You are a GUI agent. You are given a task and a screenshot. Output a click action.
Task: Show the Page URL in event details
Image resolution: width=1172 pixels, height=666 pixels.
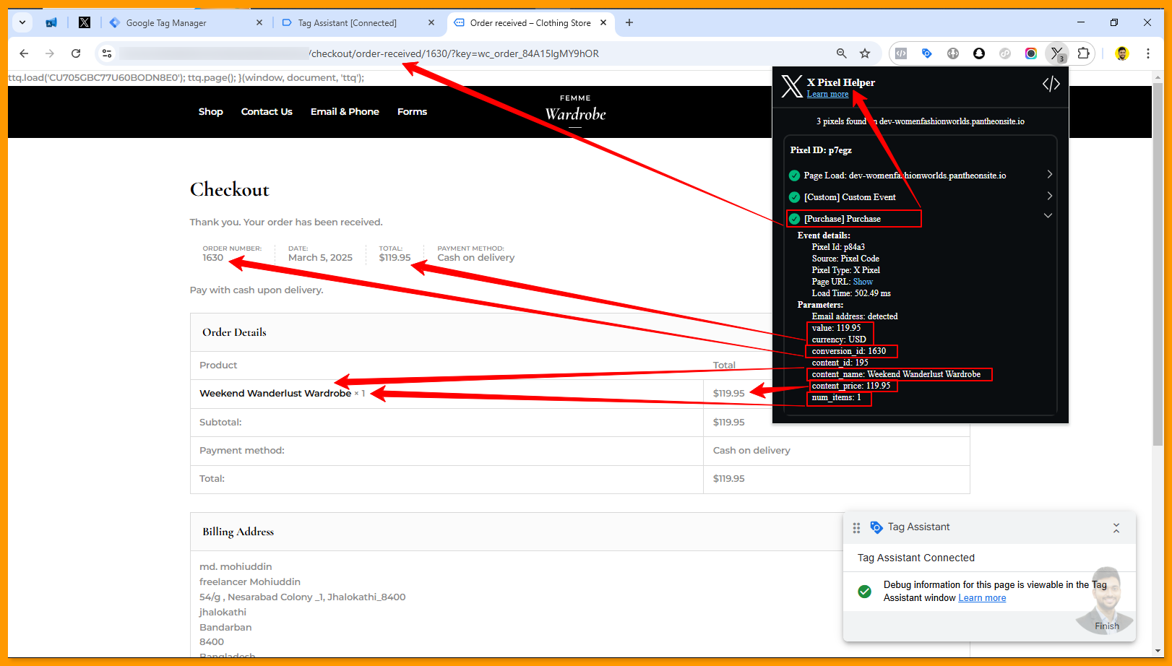(863, 282)
